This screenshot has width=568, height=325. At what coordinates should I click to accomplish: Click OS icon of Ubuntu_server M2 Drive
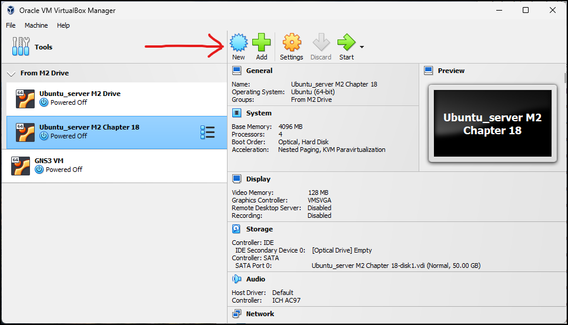click(25, 99)
